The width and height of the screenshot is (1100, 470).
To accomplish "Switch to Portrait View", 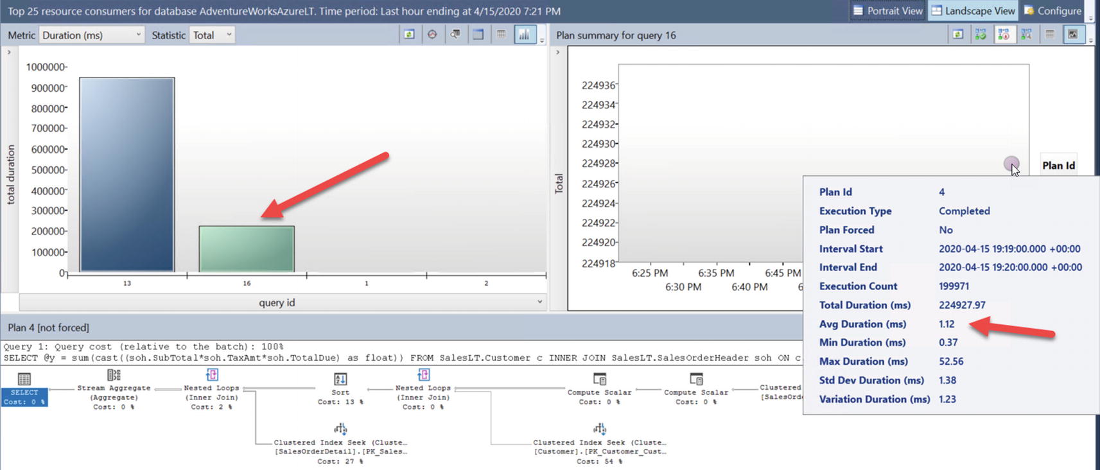I will (x=887, y=11).
